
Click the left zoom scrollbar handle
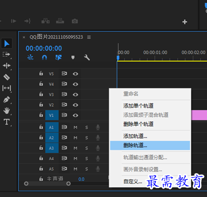(x=26, y=184)
